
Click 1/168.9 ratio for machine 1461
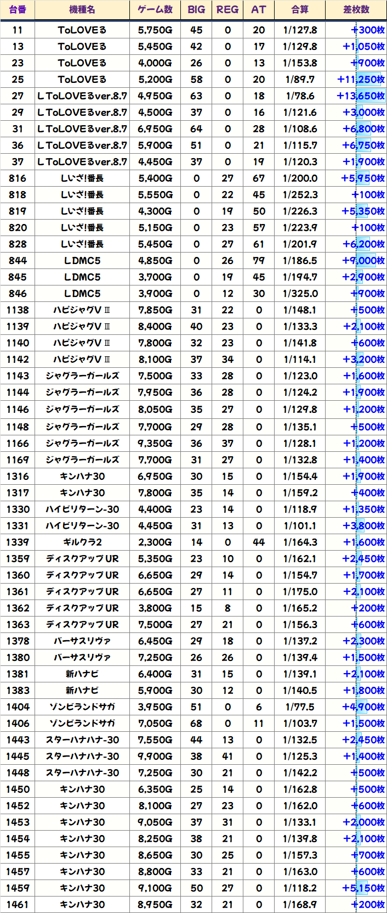[x=300, y=904]
